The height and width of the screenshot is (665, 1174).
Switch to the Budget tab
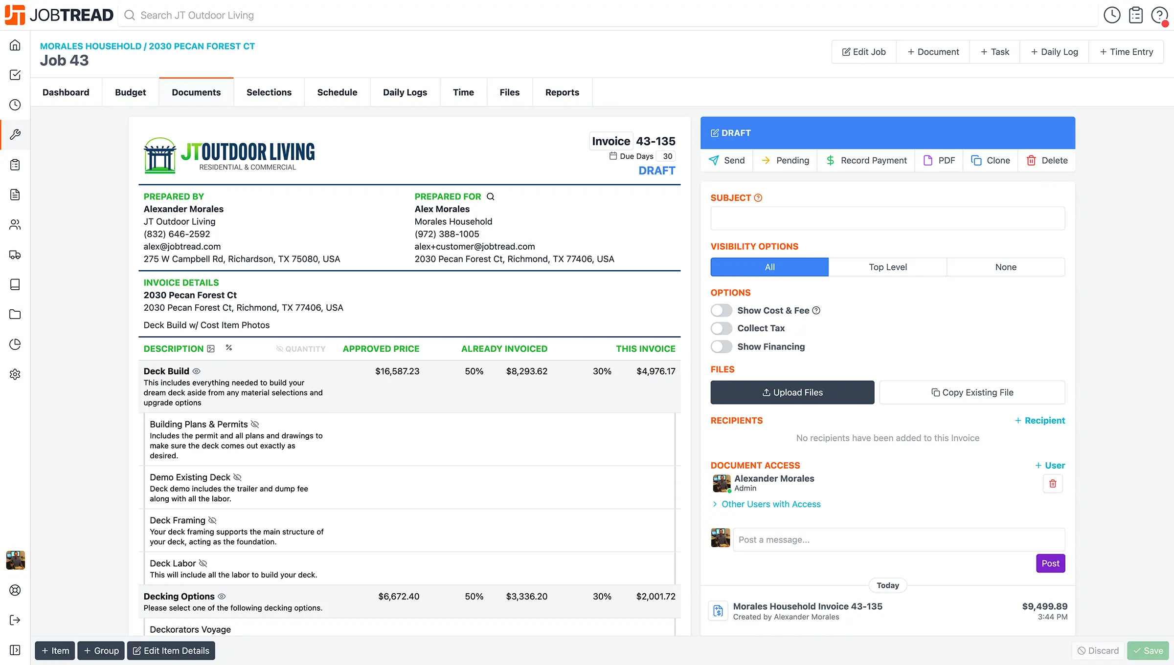pos(130,92)
